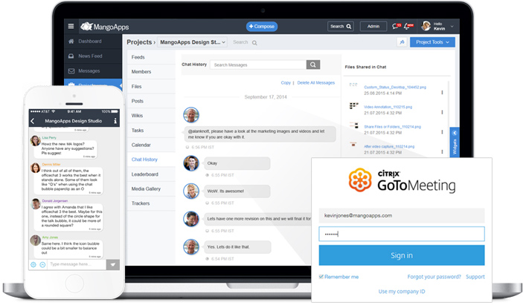Screen dimensions: 523x305
Task: Click the project Search magnifier icon
Action: click(x=254, y=42)
